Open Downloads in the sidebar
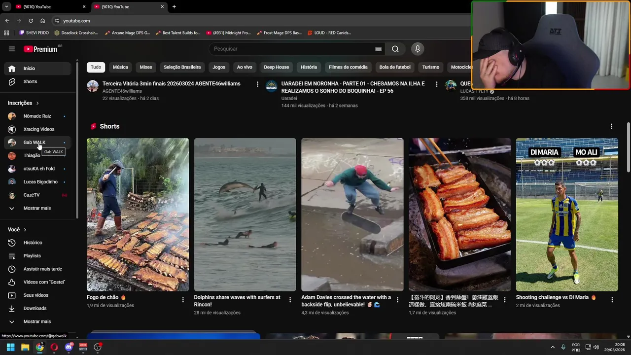The width and height of the screenshot is (631, 355). click(x=37, y=308)
